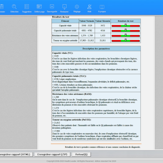163x163 pixels.
Task: Open the Dossier icon in toolbar
Action: pyautogui.click(x=2, y=7)
